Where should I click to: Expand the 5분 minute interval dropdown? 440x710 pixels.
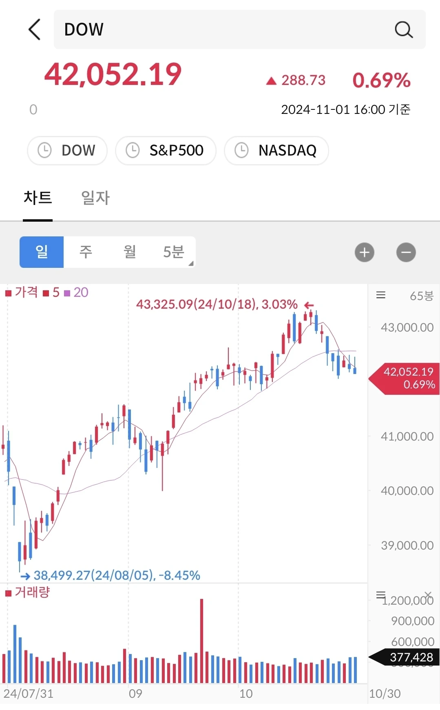(174, 252)
